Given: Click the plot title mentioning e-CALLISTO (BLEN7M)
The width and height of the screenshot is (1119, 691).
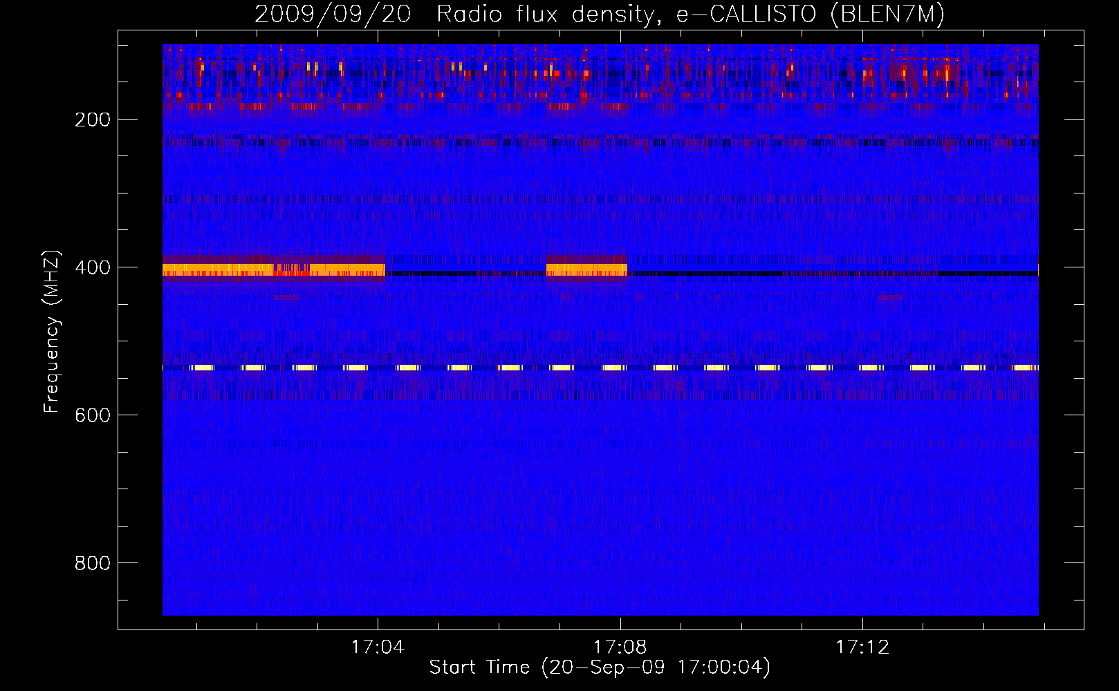Looking at the screenshot, I should coord(600,14).
